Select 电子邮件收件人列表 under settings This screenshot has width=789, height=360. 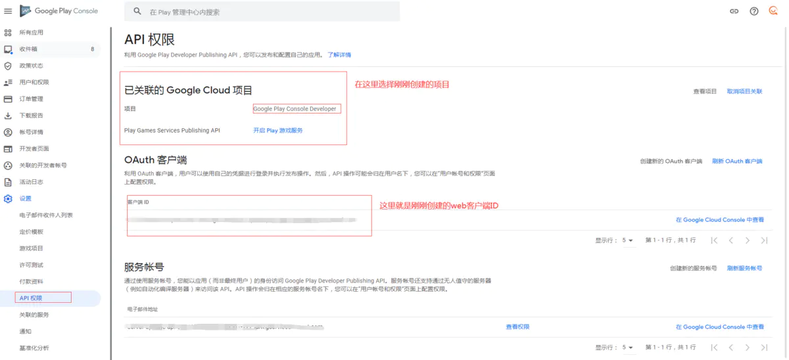click(x=46, y=215)
